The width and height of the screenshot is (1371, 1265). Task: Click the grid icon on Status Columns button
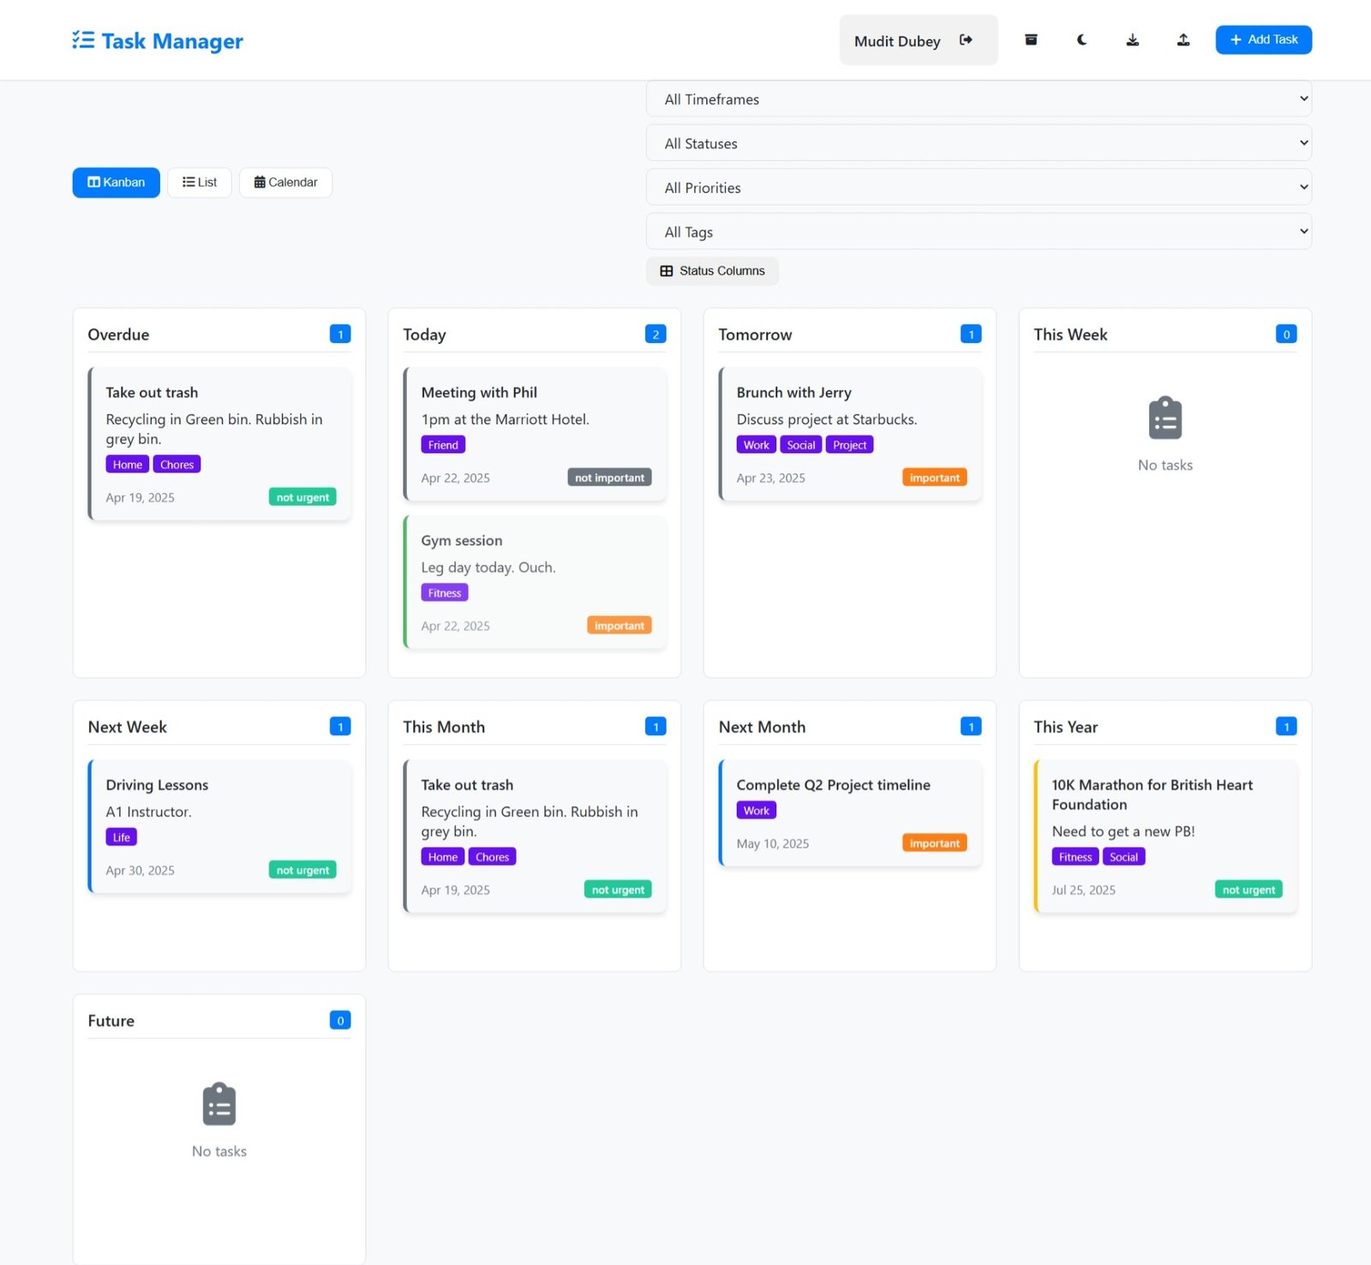667,271
